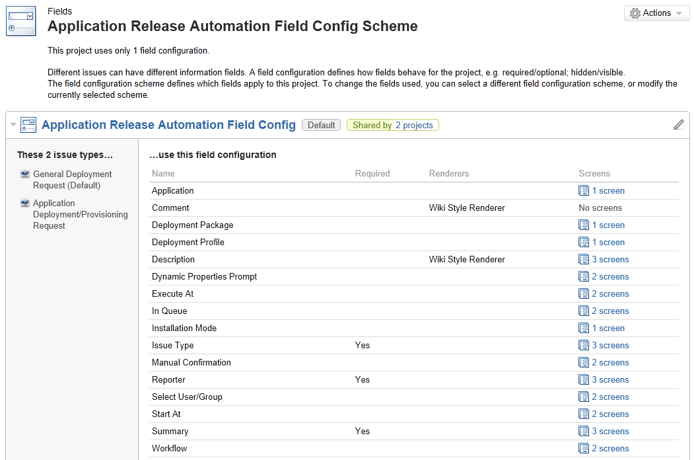Viewport: 694px width, 460px height.
Task: Open 3 screens link for Summary
Action: (610, 431)
